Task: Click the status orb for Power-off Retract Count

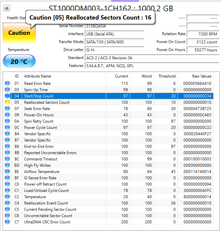Action: [7, 184]
